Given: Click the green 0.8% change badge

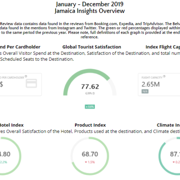Looking at the screenshot, I should tap(90, 107).
